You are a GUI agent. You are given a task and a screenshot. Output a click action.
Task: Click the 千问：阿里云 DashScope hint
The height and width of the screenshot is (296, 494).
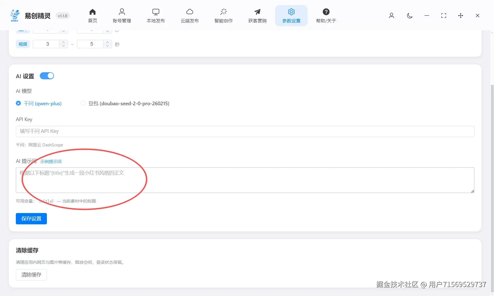[x=40, y=145]
